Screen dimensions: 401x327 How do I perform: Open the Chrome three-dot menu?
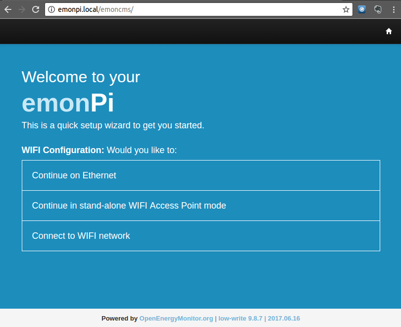point(394,10)
